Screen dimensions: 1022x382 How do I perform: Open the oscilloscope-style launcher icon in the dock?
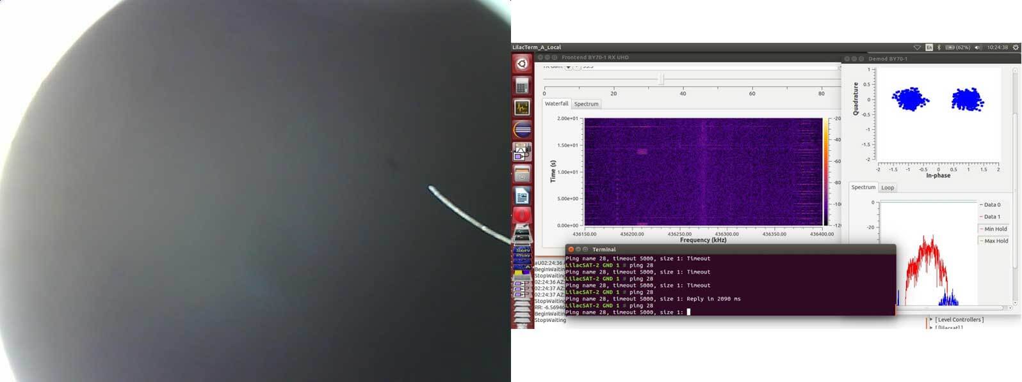[522, 107]
